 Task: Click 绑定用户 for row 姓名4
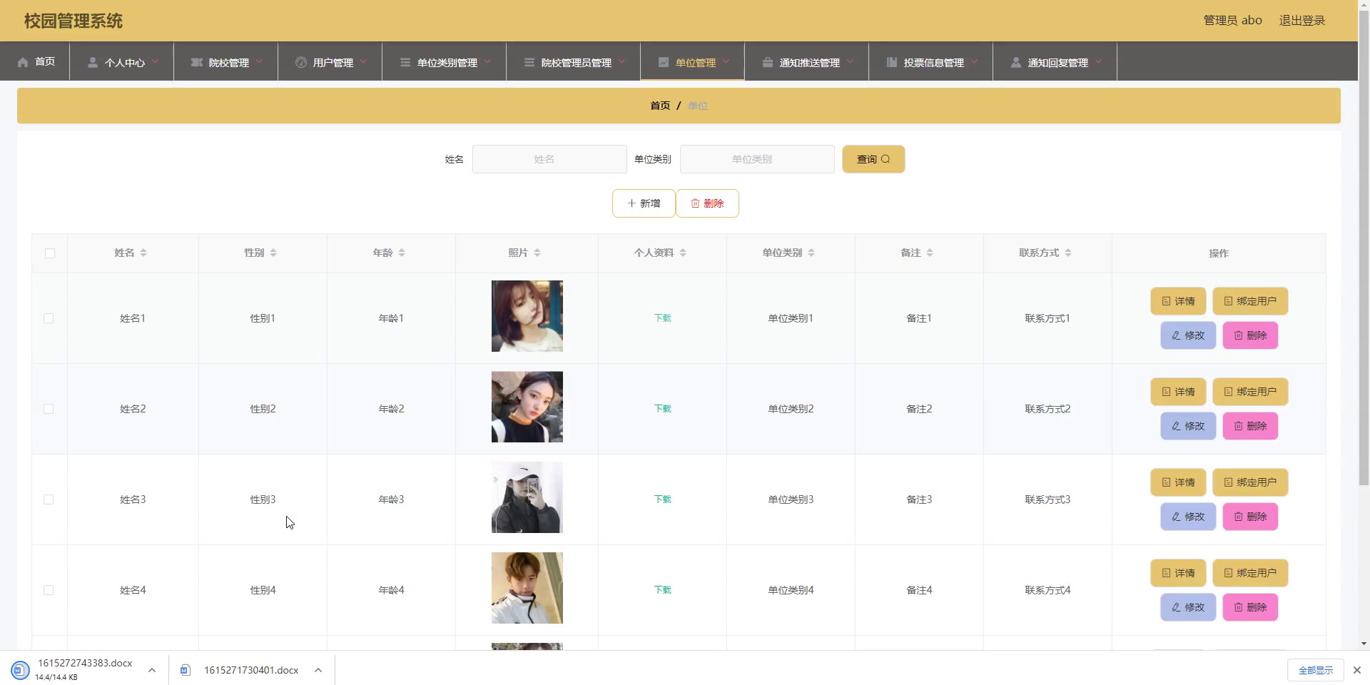pyautogui.click(x=1250, y=573)
